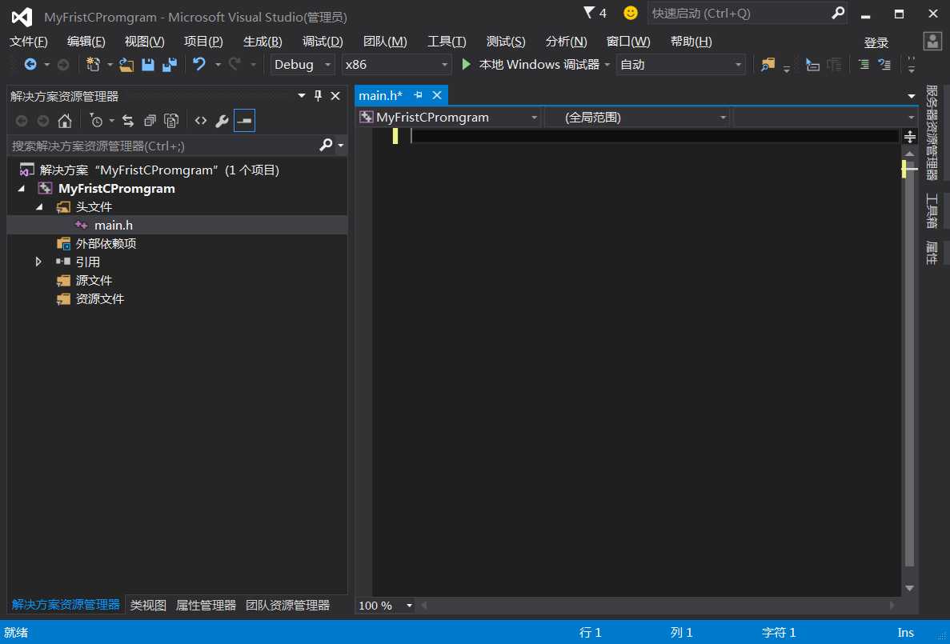
Task: Open the 调试(D) menu
Action: pos(323,41)
